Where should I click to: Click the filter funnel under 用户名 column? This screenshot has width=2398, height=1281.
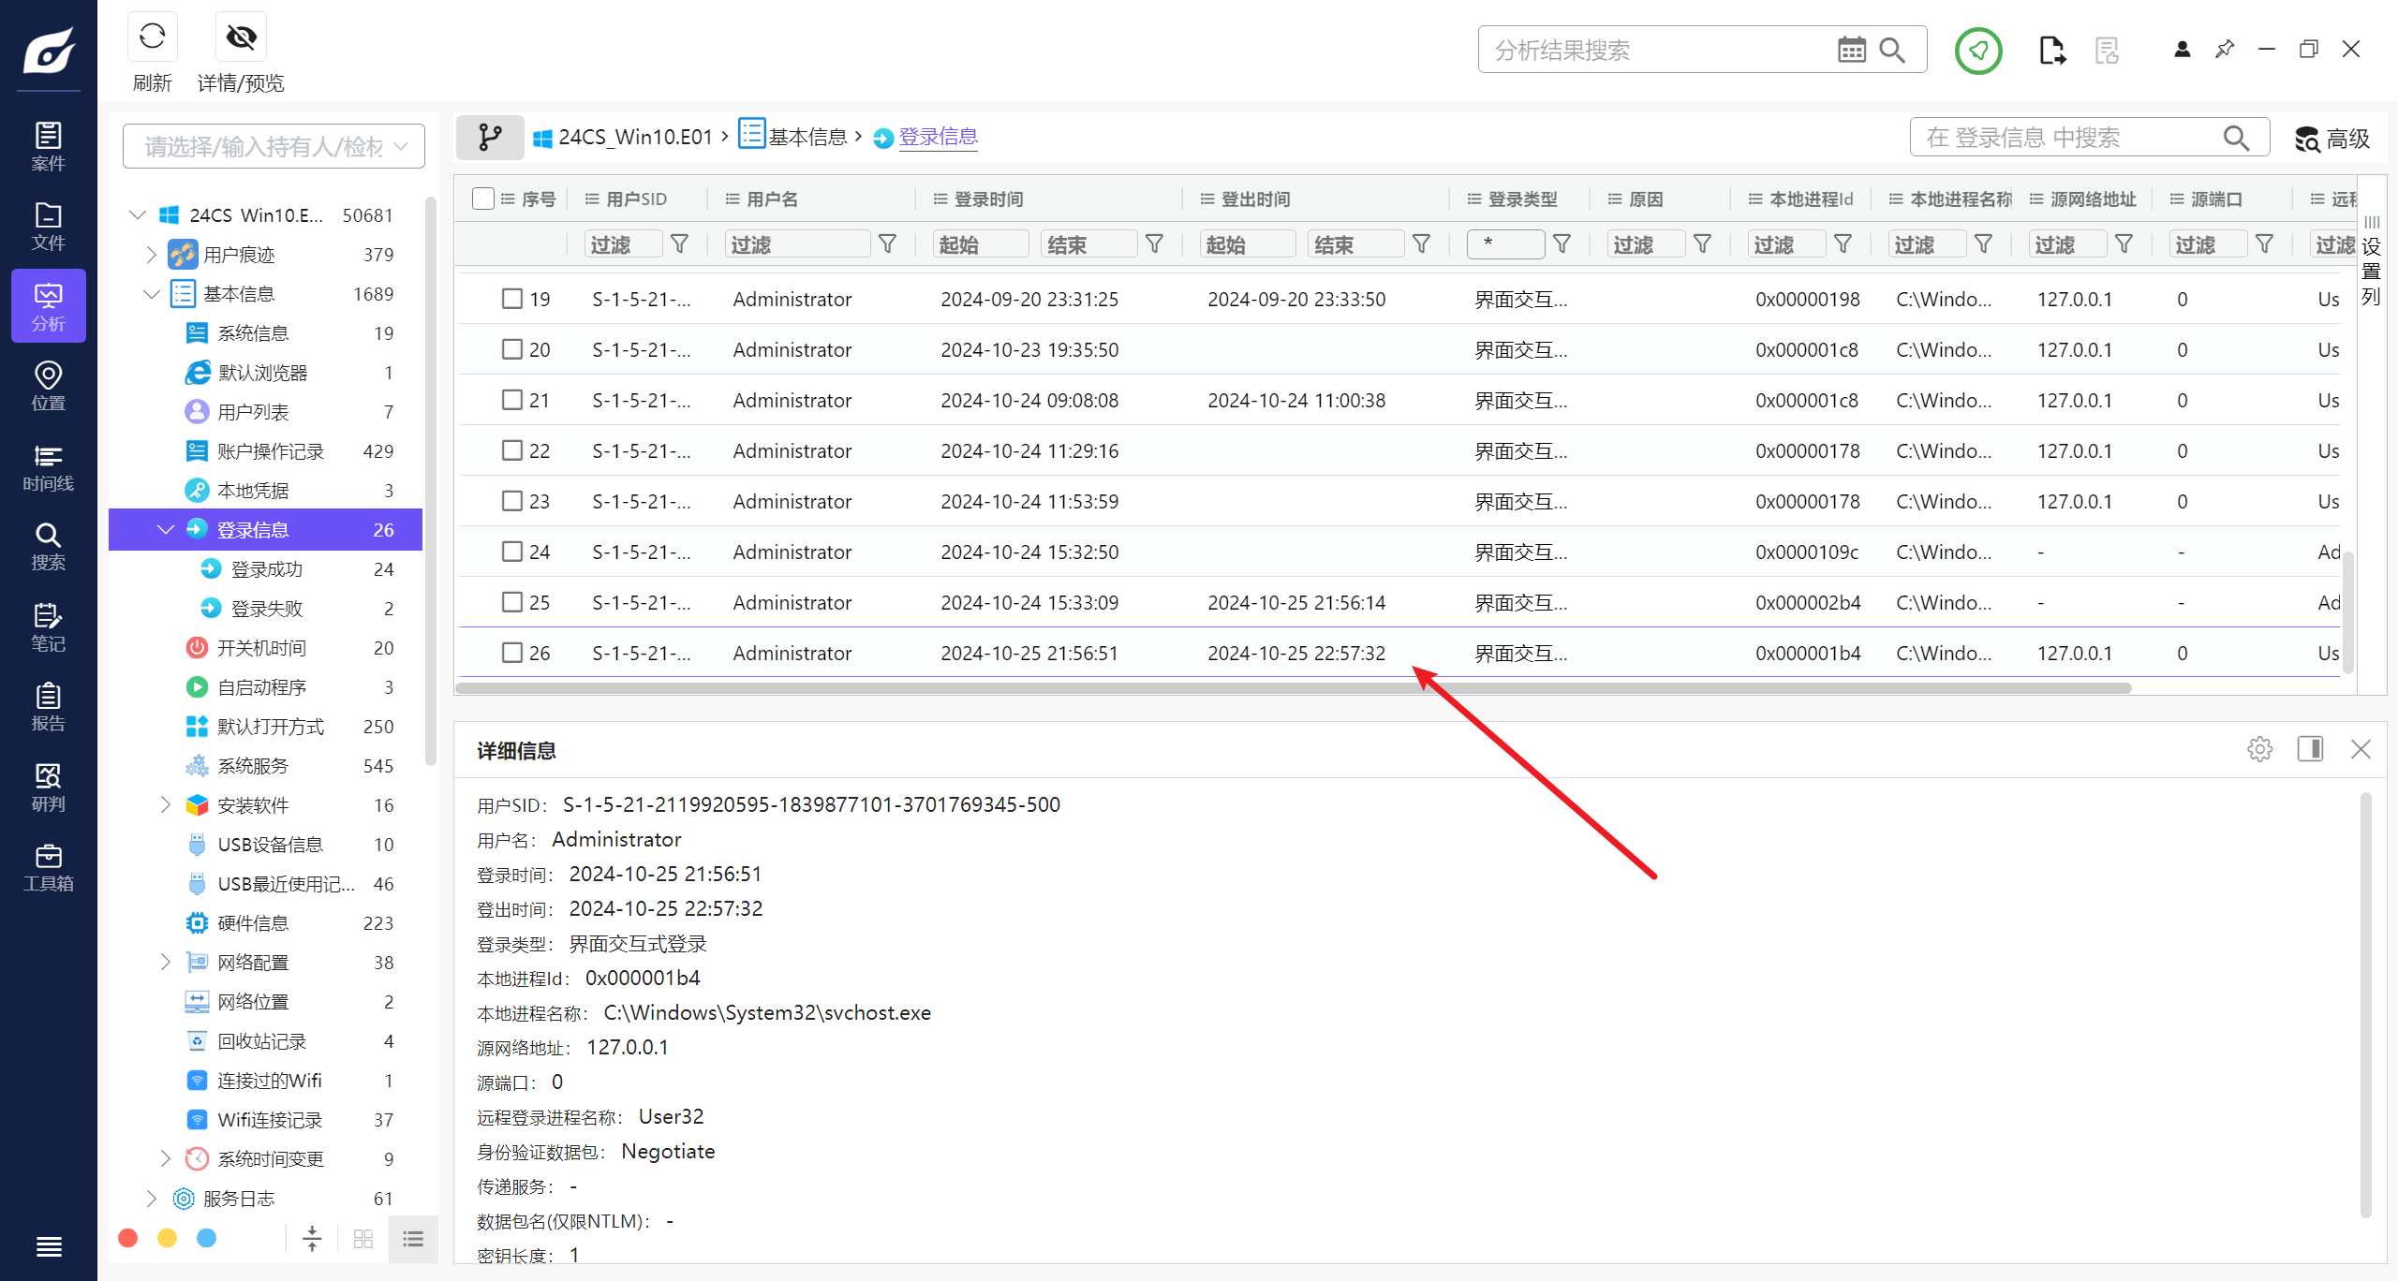887,244
